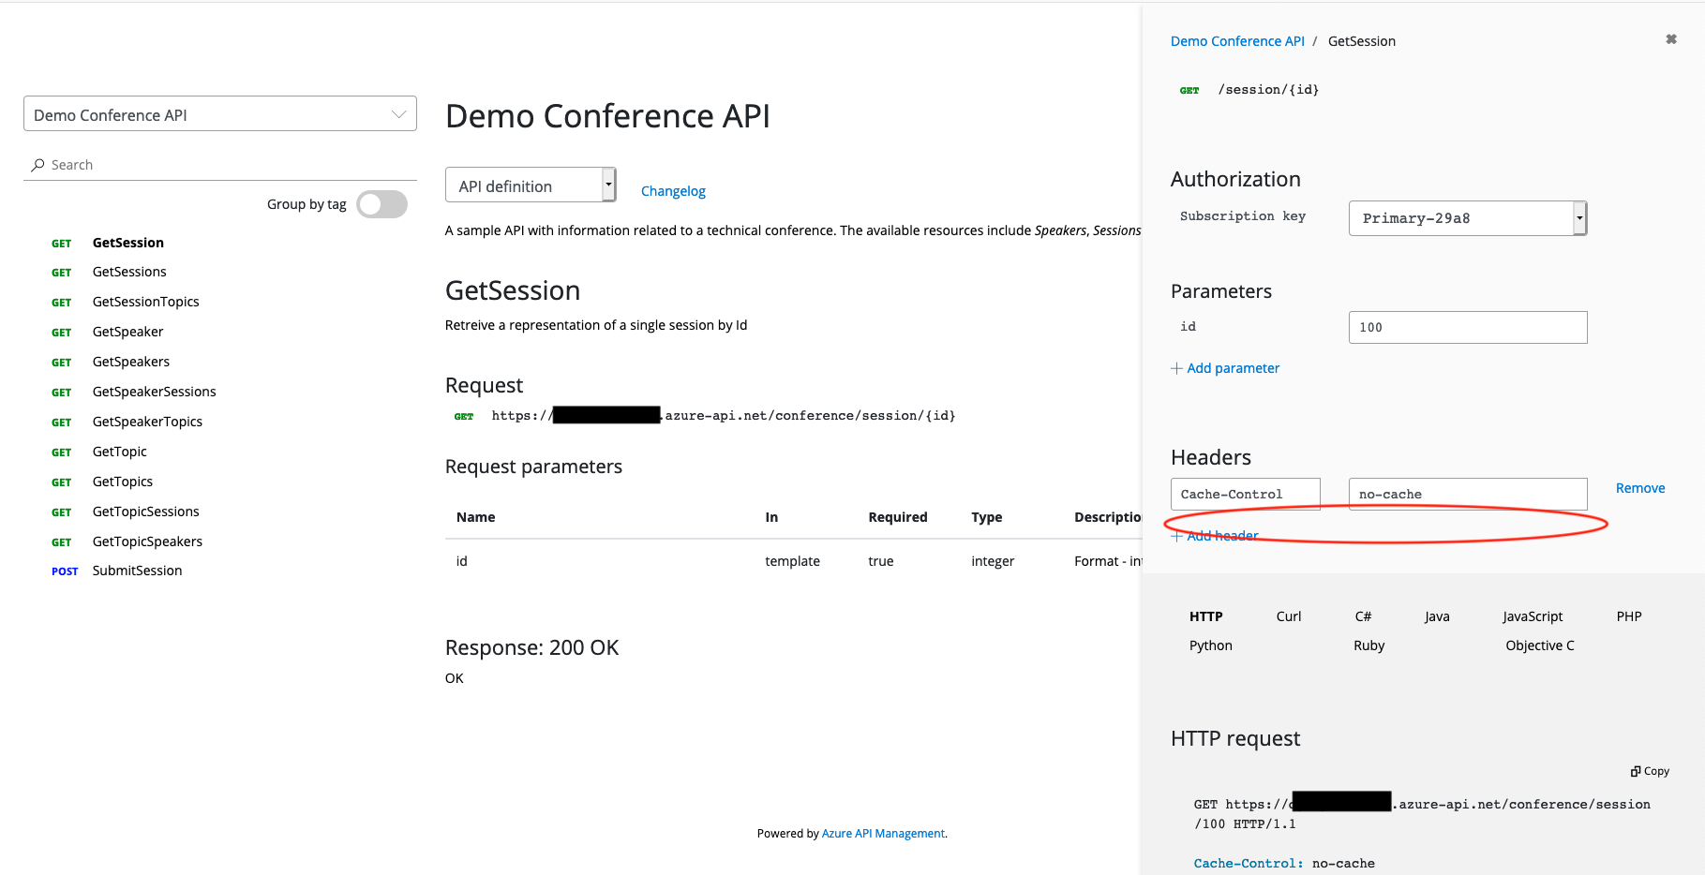Viewport: 1705px width, 875px height.
Task: Close the GetSession test console panel
Action: 1671,39
